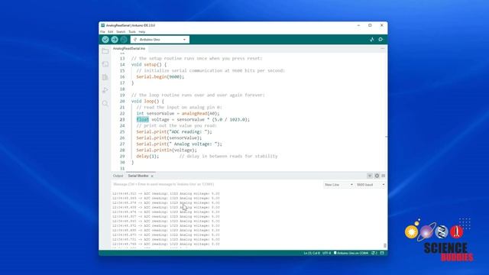Open the Serial Plotter from the toolbar
The width and height of the screenshot is (489, 275).
(372, 40)
